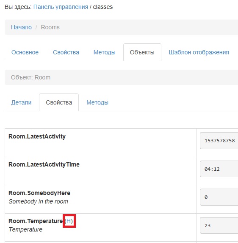
Task: Focus the LatestActivityTime field showing 04:12
Action: click(219, 169)
